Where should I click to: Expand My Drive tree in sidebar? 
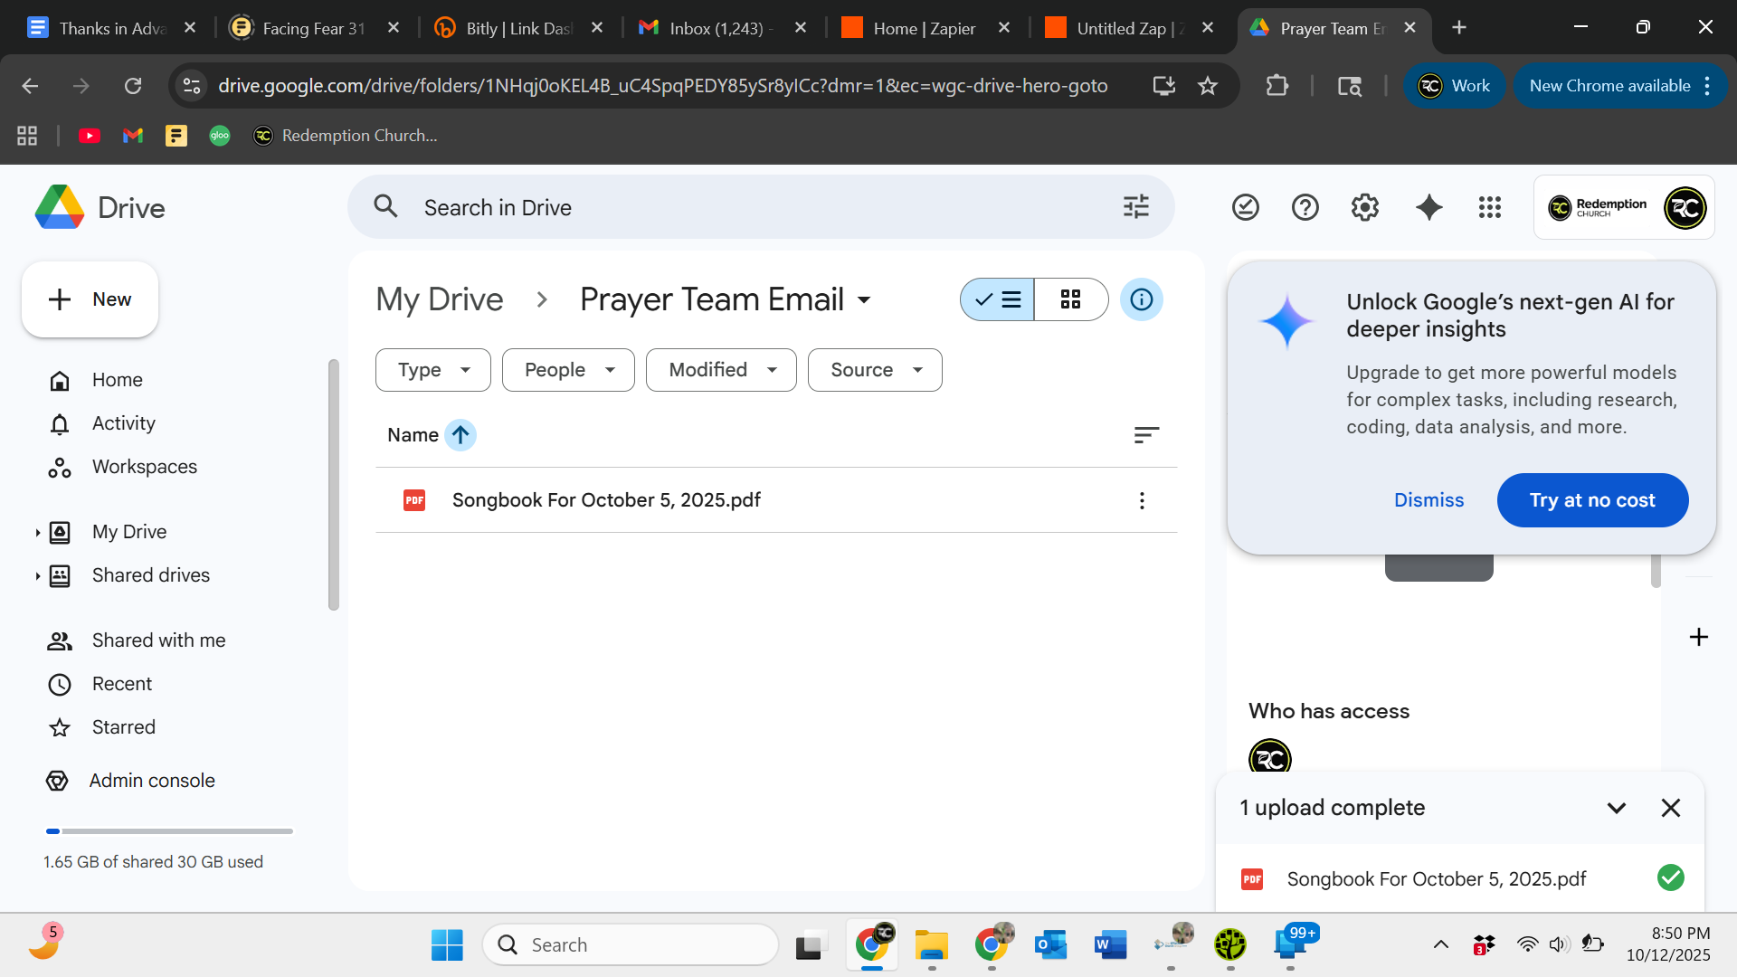pyautogui.click(x=37, y=533)
